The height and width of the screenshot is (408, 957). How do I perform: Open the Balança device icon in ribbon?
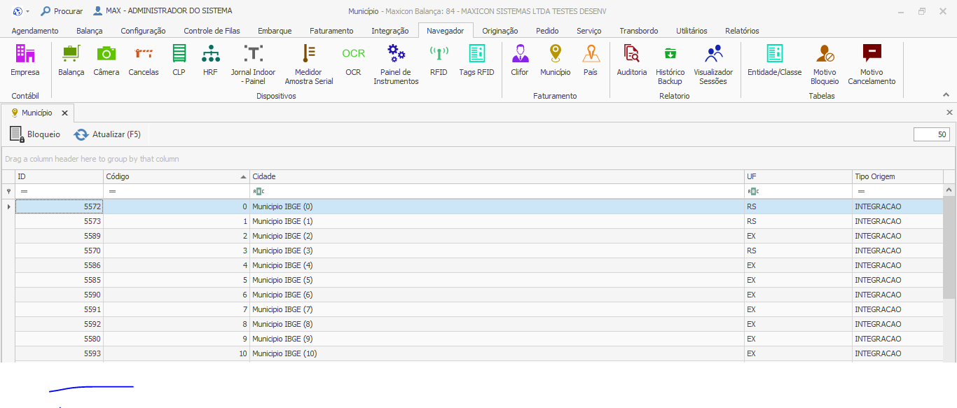pos(71,60)
